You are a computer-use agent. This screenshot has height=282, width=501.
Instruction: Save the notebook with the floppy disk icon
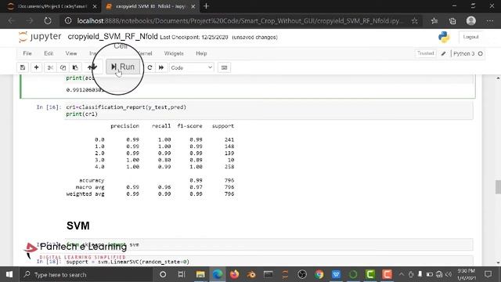[23, 67]
